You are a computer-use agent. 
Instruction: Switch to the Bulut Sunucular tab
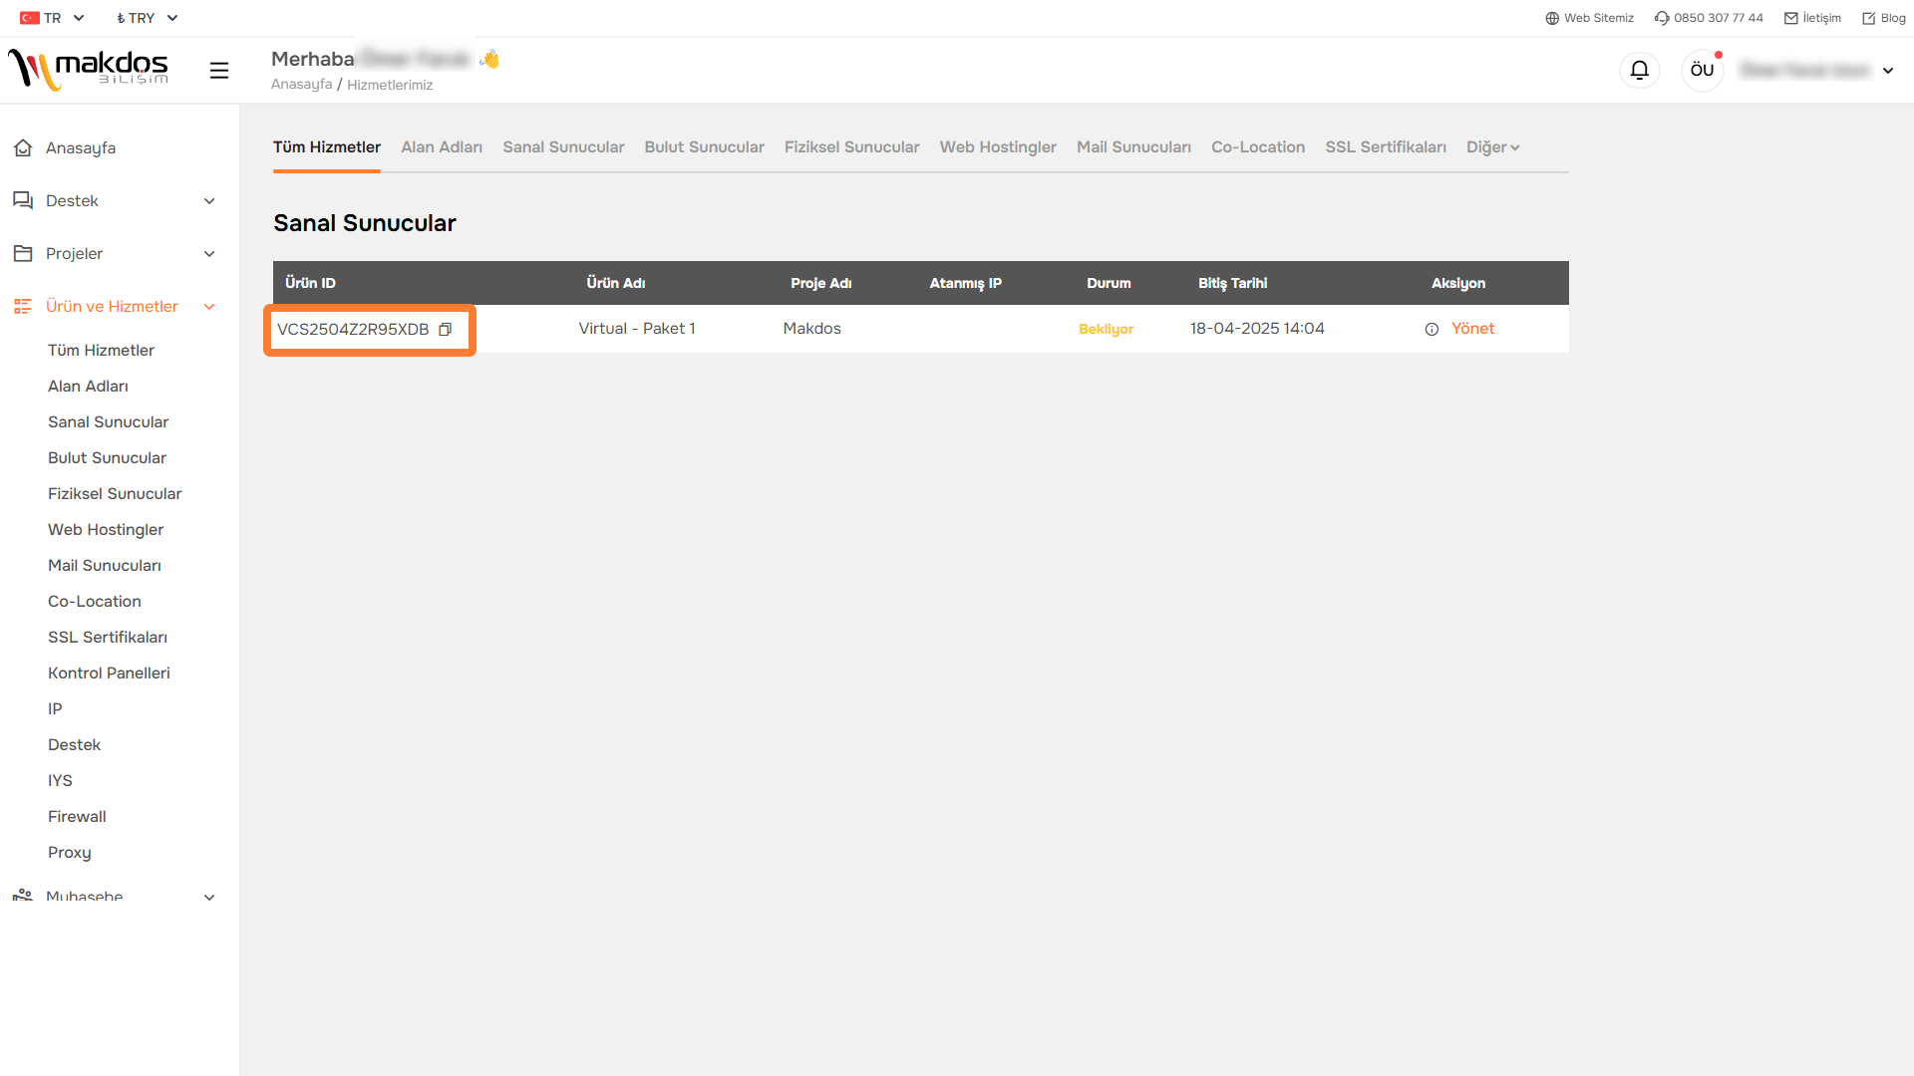pos(704,147)
